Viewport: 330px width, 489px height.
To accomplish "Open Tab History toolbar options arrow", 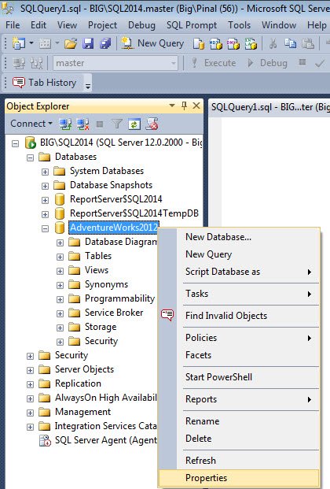I will click(x=88, y=86).
